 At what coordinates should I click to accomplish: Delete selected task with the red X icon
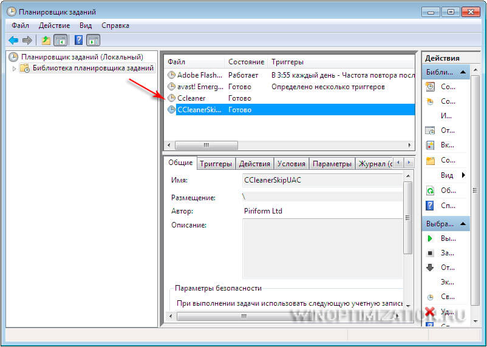pyautogui.click(x=431, y=312)
